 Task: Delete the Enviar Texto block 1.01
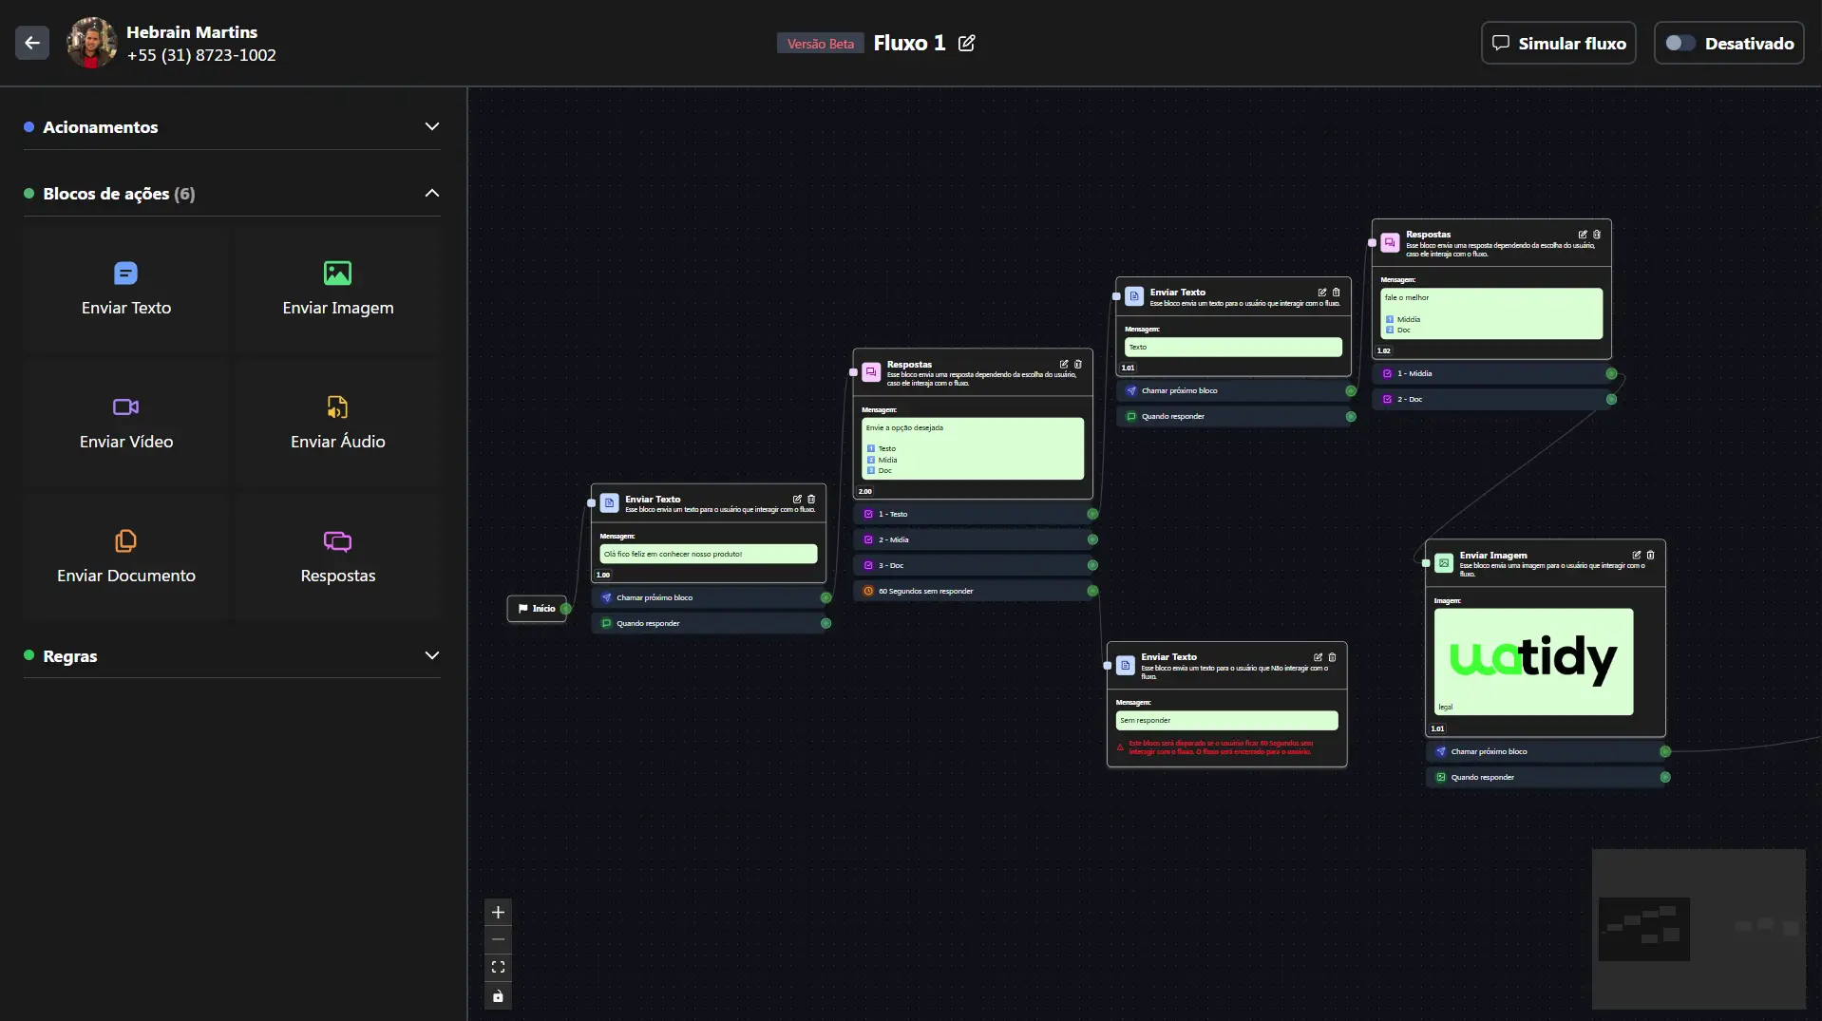click(1337, 292)
